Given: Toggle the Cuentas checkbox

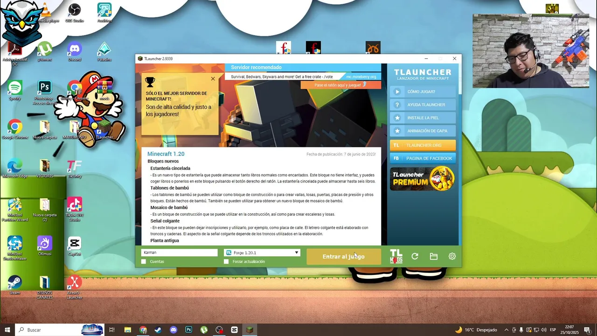Looking at the screenshot, I should [144, 261].
